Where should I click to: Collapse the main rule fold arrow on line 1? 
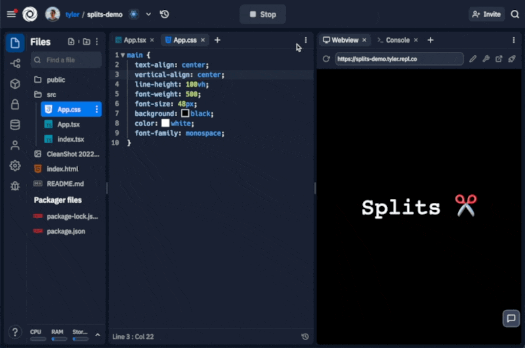click(x=122, y=55)
